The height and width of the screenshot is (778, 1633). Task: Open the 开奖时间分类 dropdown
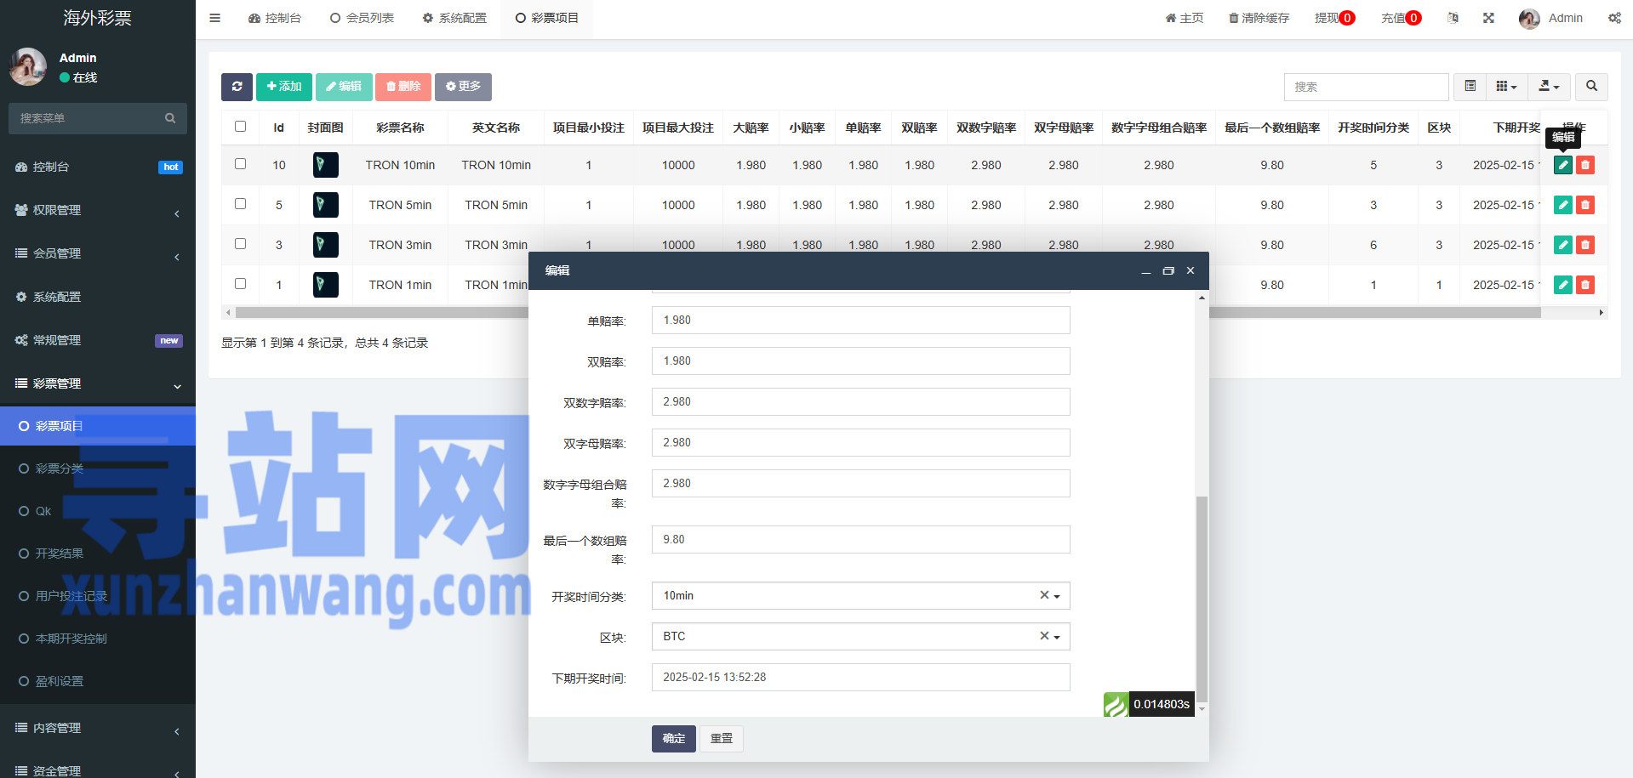coord(860,596)
